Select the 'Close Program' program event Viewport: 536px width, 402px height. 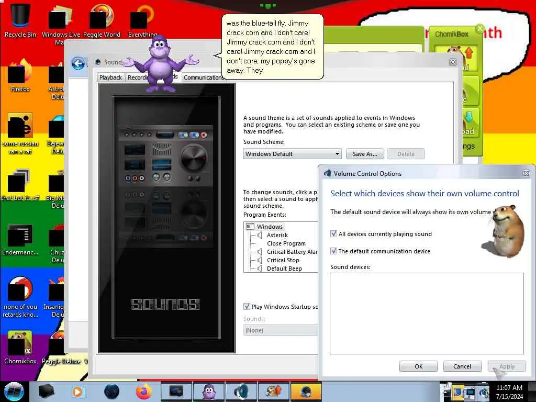[286, 243]
